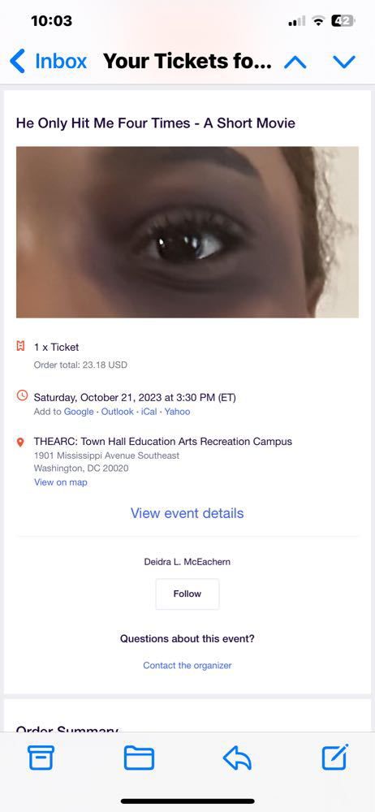Click Contact the organizer link
This screenshot has width=375, height=812.
click(x=187, y=666)
